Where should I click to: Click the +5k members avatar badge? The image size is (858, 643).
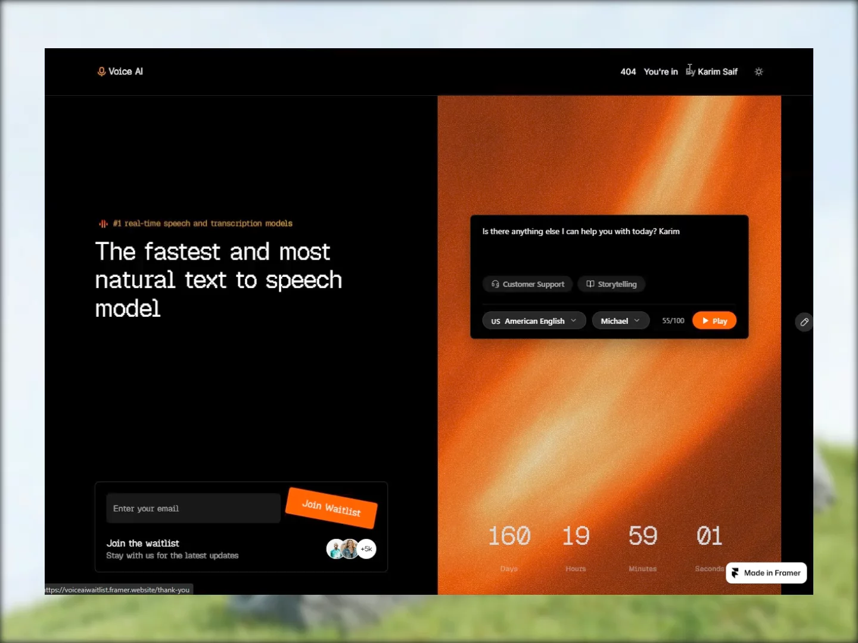pyautogui.click(x=366, y=549)
